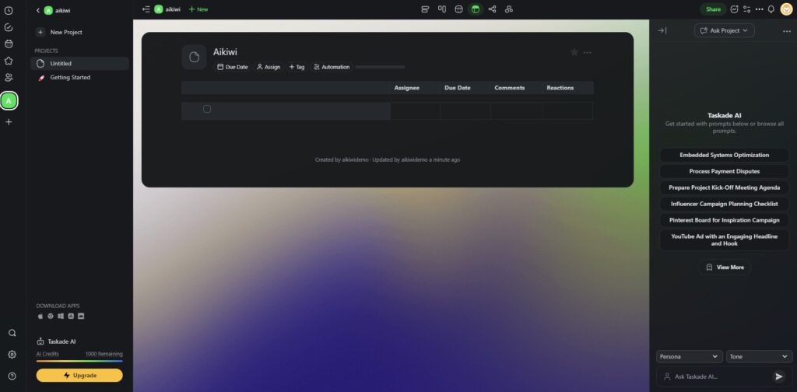Open the user profile avatar
The height and width of the screenshot is (392, 797).
pyautogui.click(x=786, y=9)
